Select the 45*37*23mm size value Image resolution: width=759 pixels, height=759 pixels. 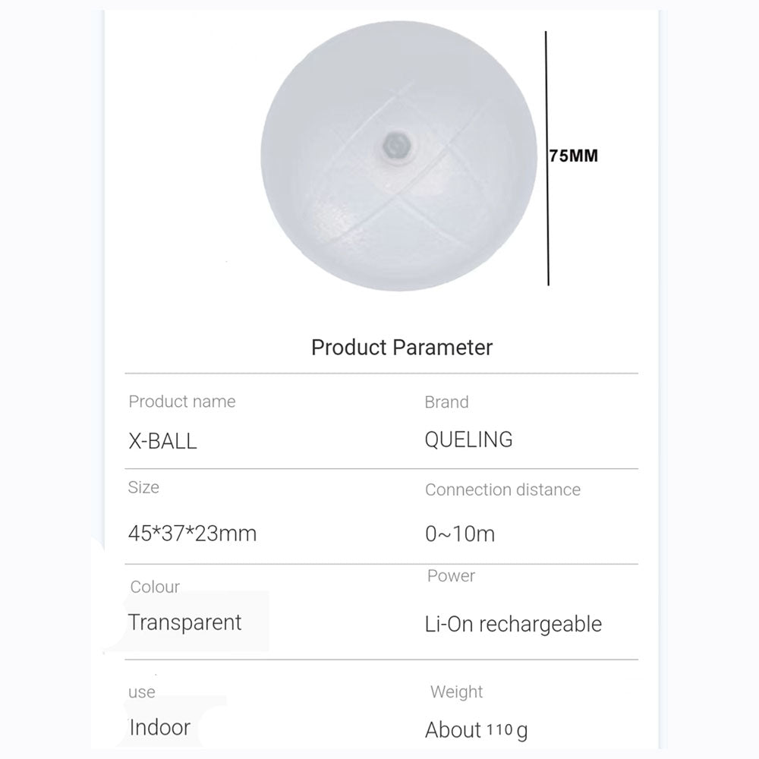tap(192, 534)
